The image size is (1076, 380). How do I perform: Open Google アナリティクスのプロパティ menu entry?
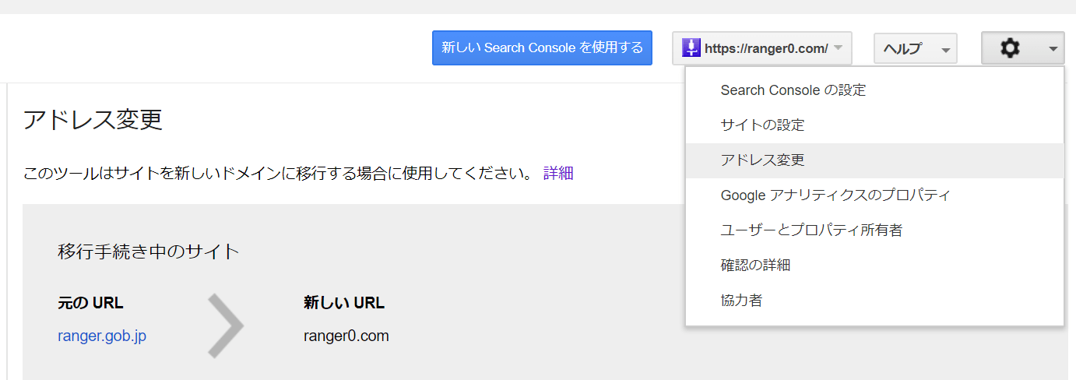(x=874, y=195)
